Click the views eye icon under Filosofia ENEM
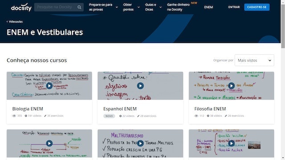The height and width of the screenshot is (160, 285). click(196, 116)
